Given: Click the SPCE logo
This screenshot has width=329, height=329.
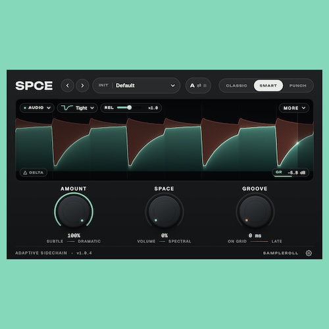Looking at the screenshot, I should [34, 86].
